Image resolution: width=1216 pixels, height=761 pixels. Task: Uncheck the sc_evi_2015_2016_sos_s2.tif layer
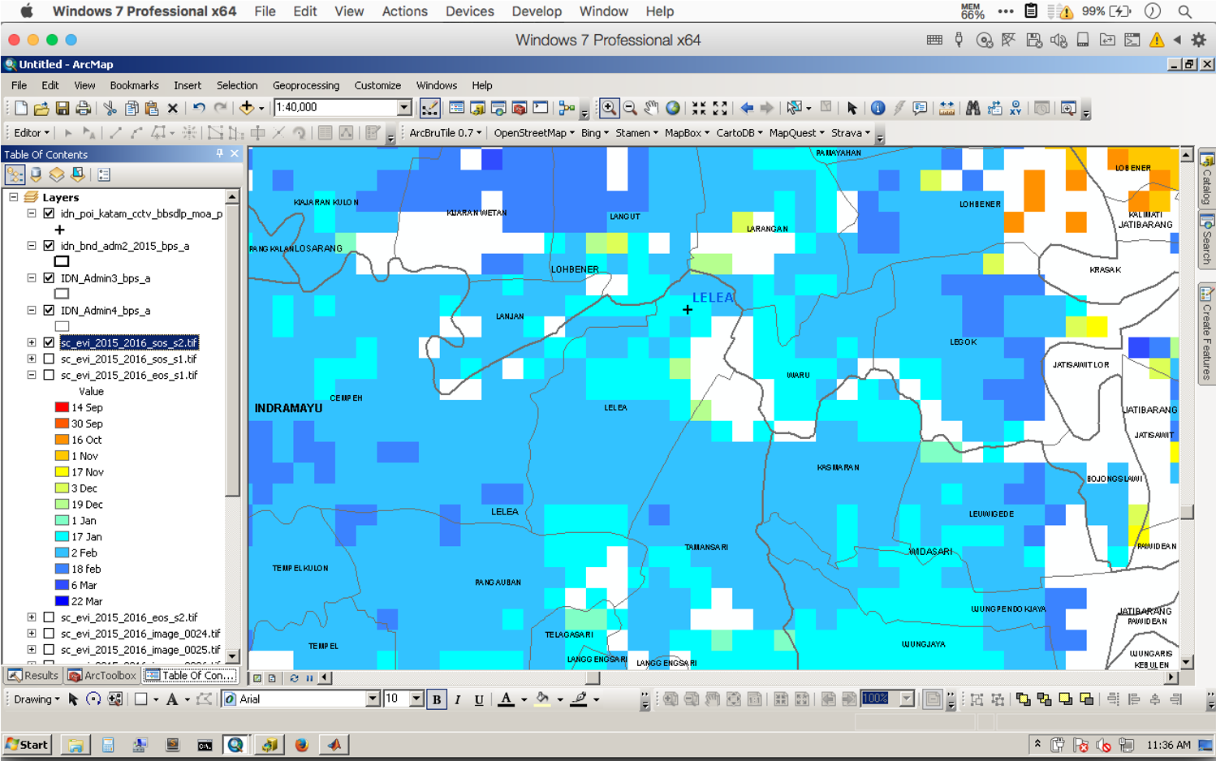coord(49,342)
